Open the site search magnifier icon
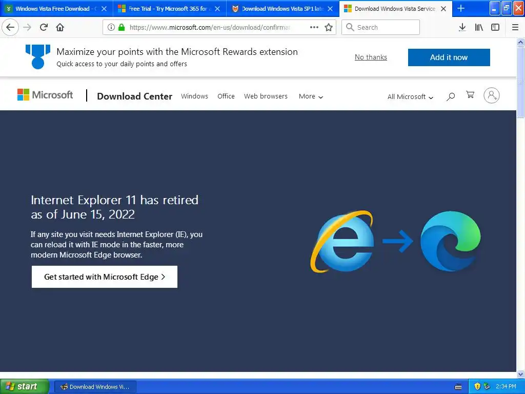The height and width of the screenshot is (394, 525). pyautogui.click(x=451, y=96)
